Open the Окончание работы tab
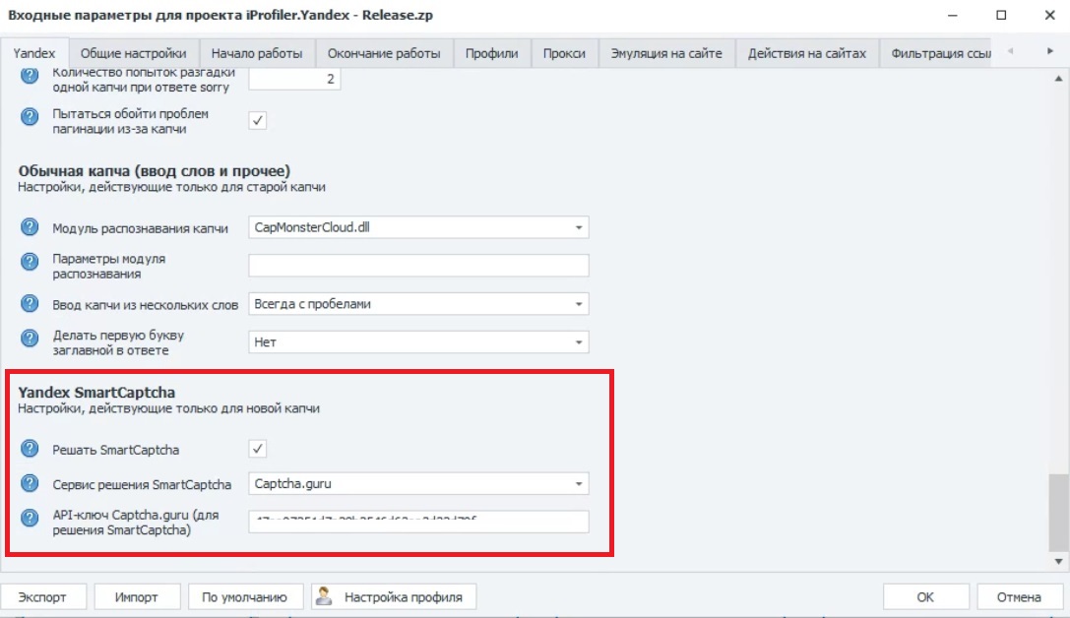Image resolution: width=1070 pixels, height=618 pixels. (x=384, y=53)
